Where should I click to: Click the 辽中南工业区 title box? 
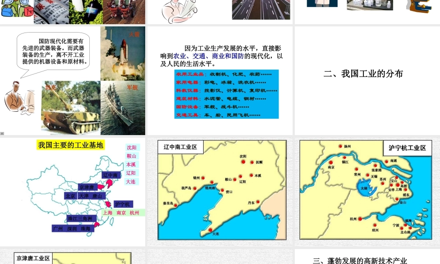[x=180, y=147]
